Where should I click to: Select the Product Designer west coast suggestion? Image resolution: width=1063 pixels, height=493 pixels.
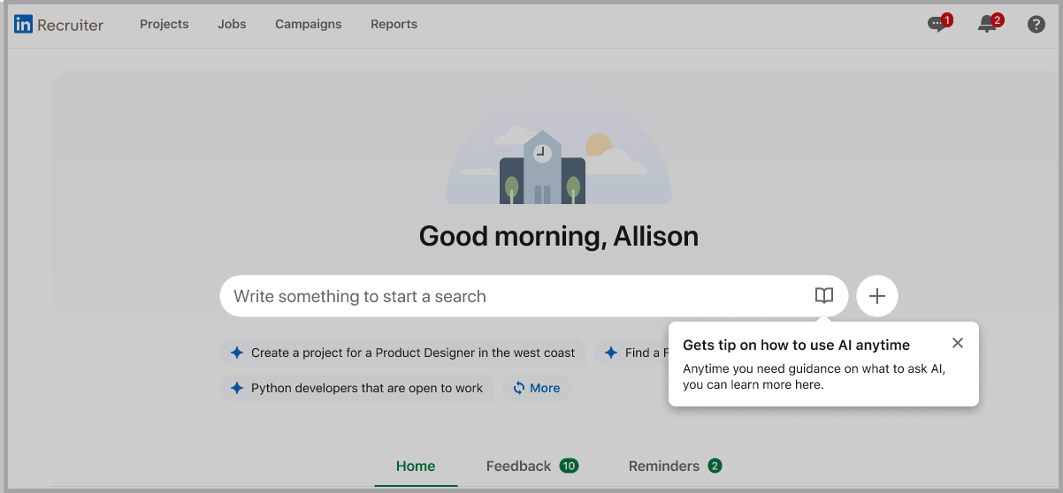point(403,353)
